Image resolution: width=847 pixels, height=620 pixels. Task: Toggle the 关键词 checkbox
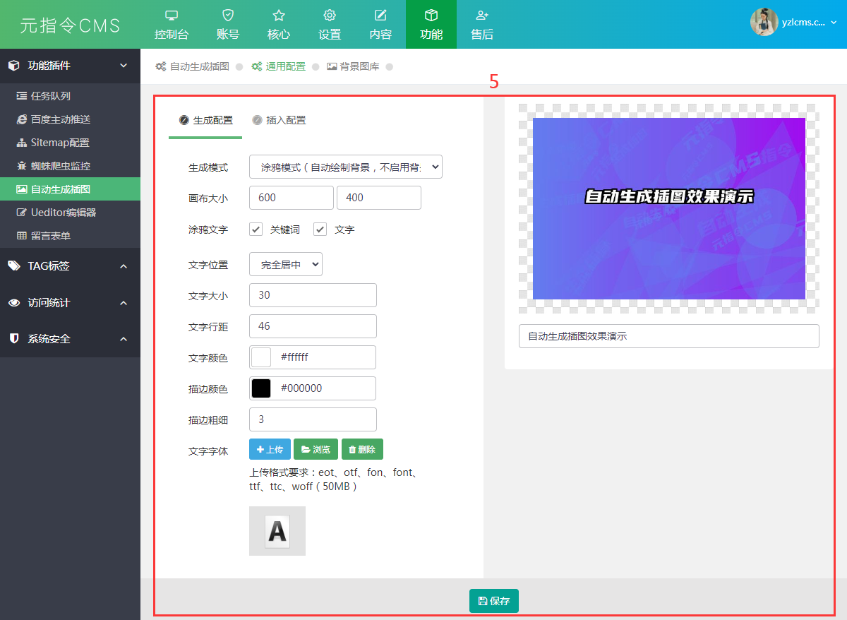[256, 229]
